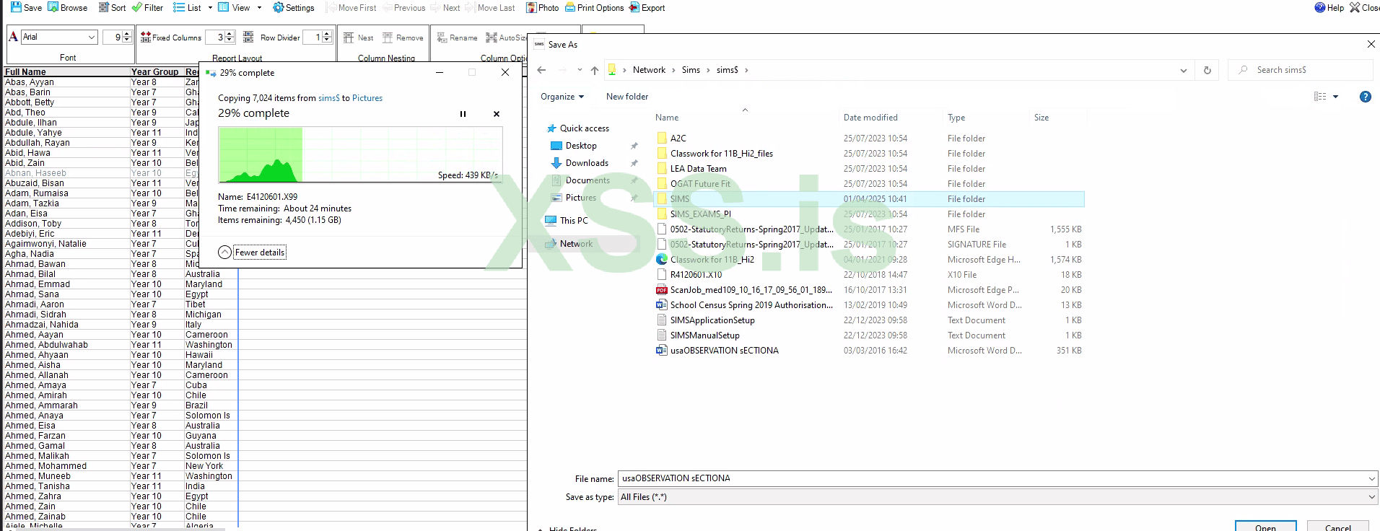
Task: Click the View toolbar button
Action: click(234, 8)
